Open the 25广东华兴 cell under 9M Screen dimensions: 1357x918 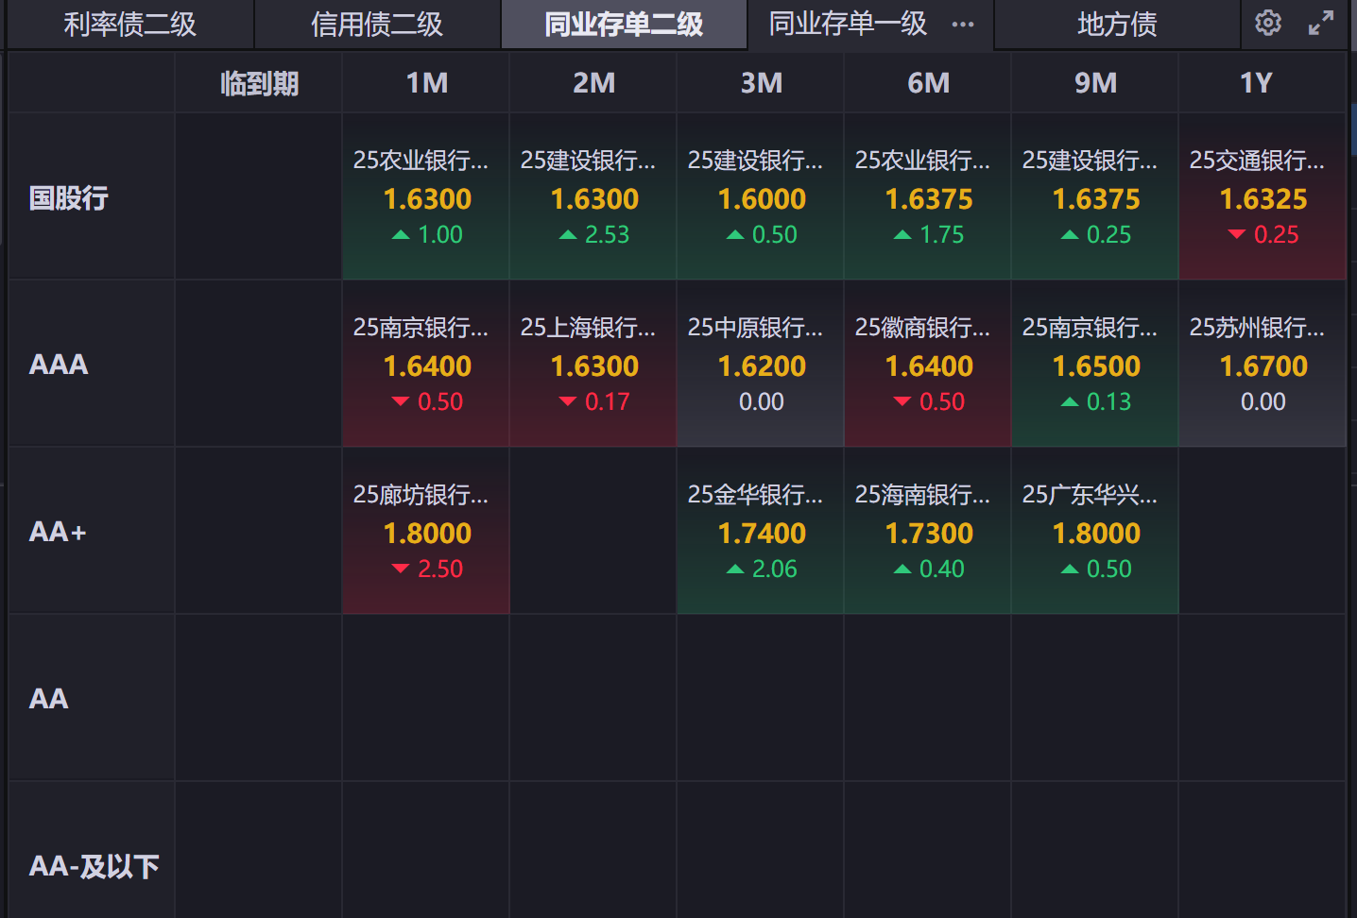click(1095, 532)
